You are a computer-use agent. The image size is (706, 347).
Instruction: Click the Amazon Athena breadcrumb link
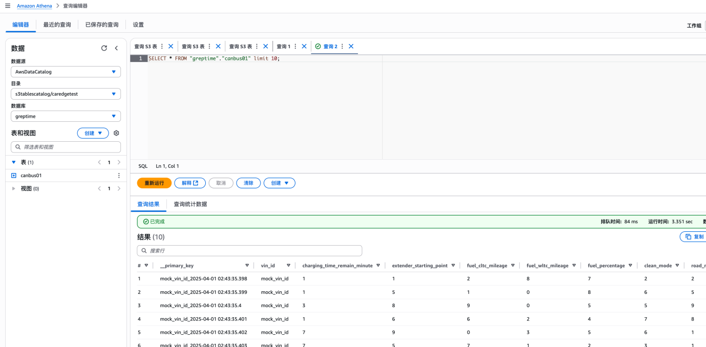click(34, 6)
